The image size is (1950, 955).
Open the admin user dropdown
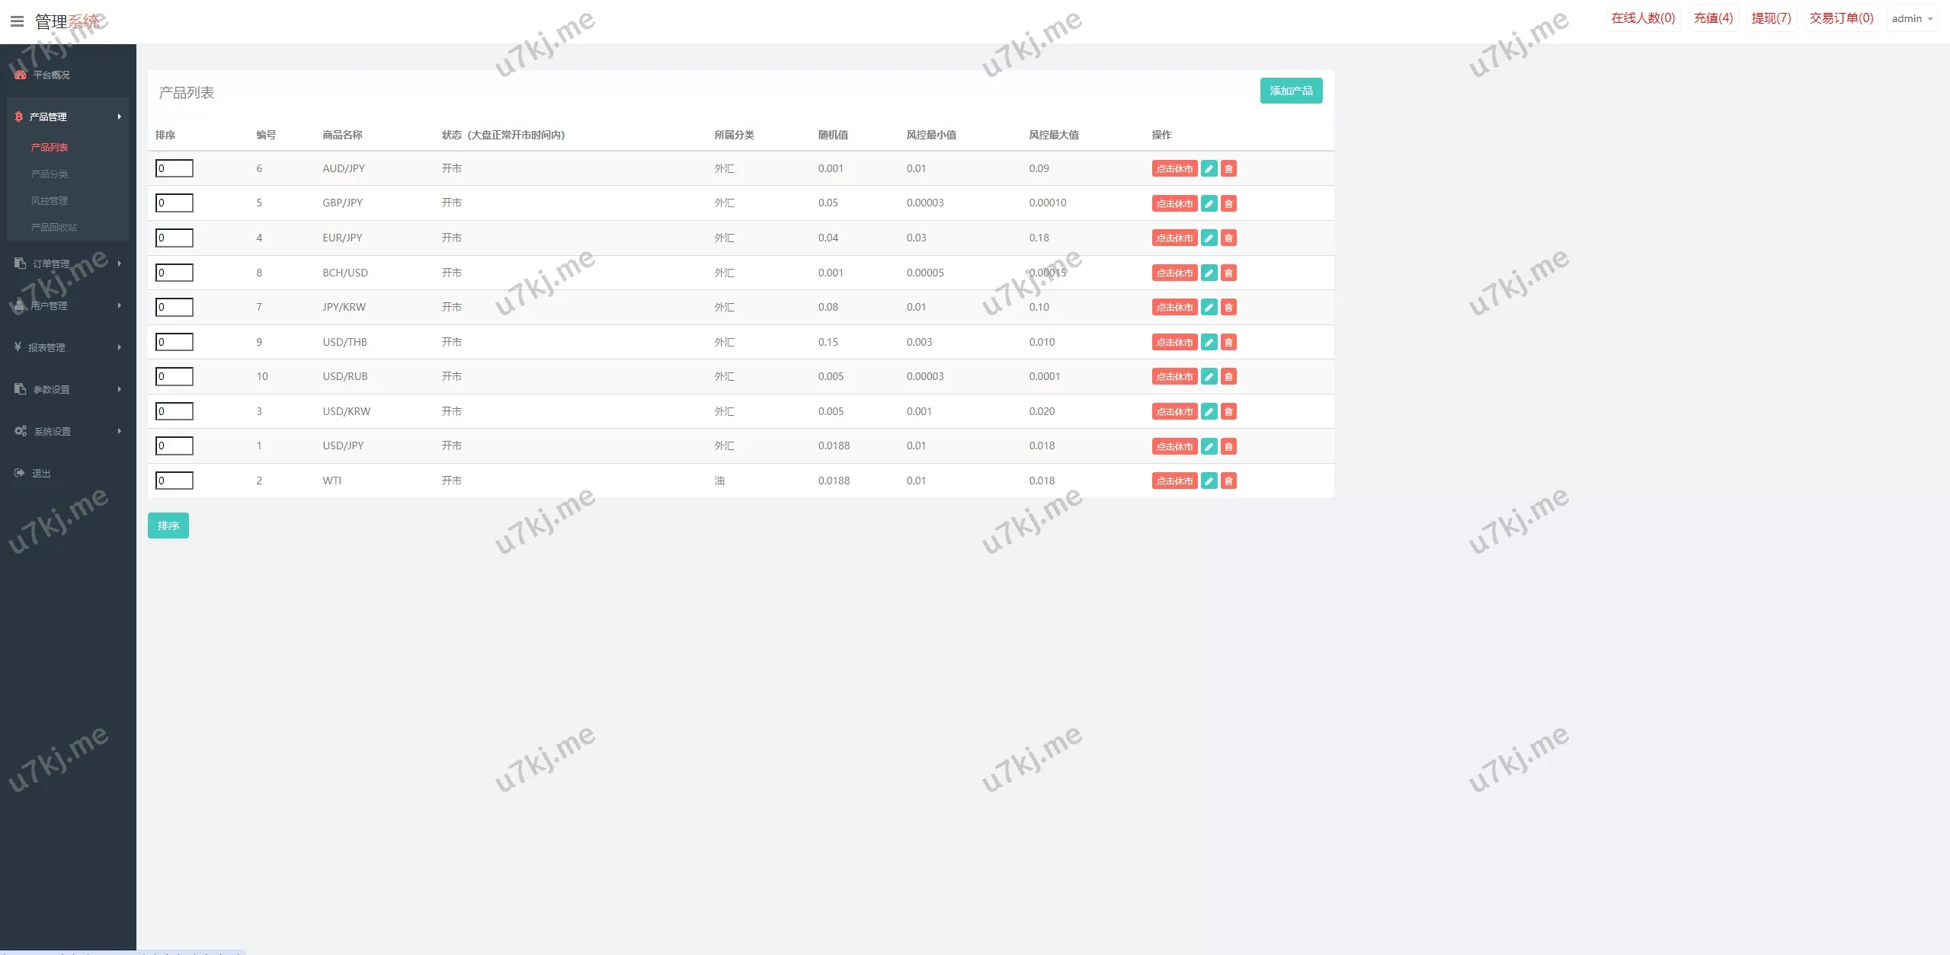pos(1912,19)
